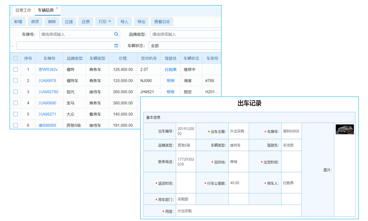
Task: Click the 还原 (Restore) toolbar button
Action: point(86,21)
